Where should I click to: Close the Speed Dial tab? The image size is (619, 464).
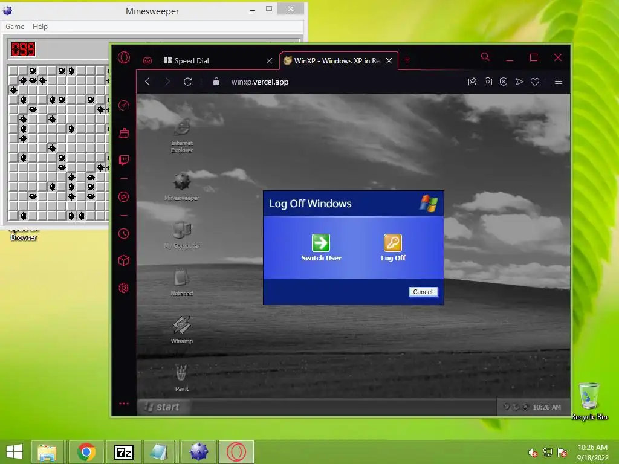(269, 61)
